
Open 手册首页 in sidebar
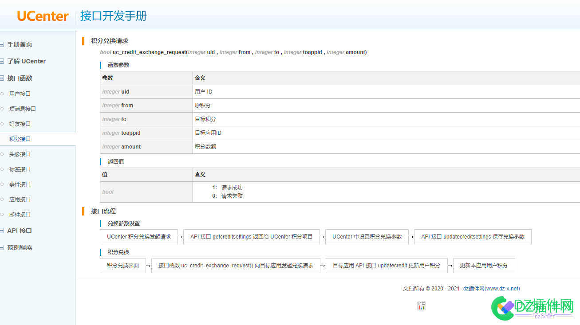point(20,44)
